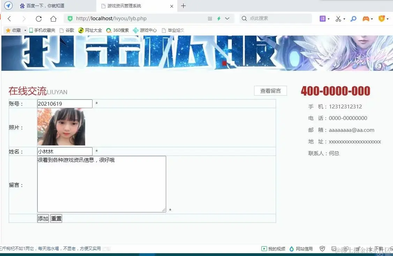Screen dimensions: 393x256
Task: Click the browser forward arrow
Action: pyautogui.click(x=24, y=18)
